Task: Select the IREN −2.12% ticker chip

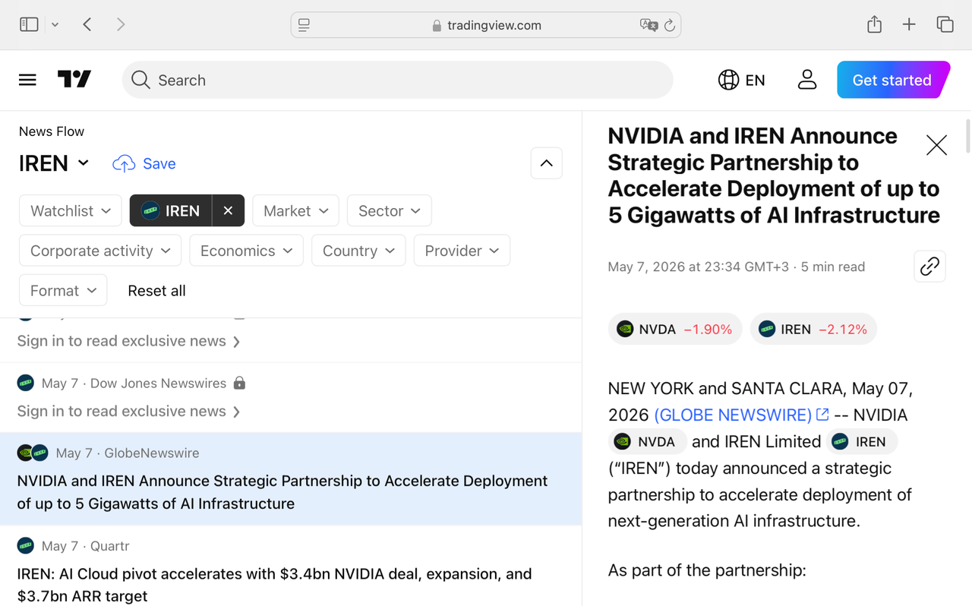Action: (813, 329)
